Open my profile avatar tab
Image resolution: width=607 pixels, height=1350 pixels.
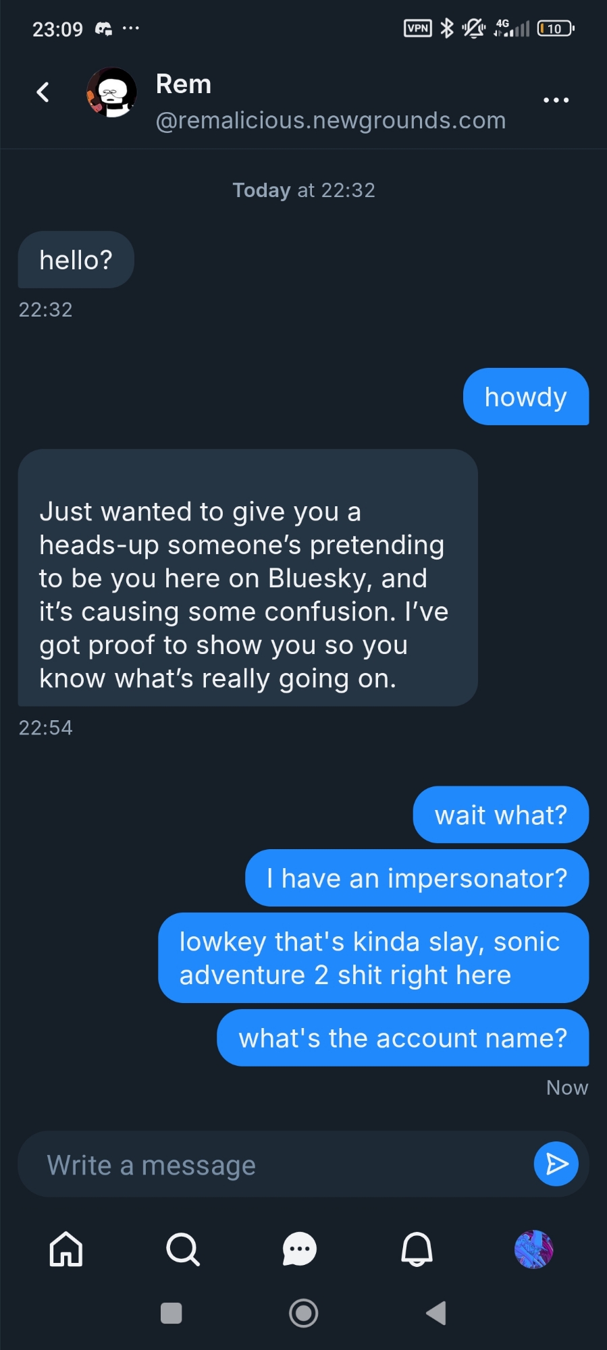click(x=533, y=1249)
